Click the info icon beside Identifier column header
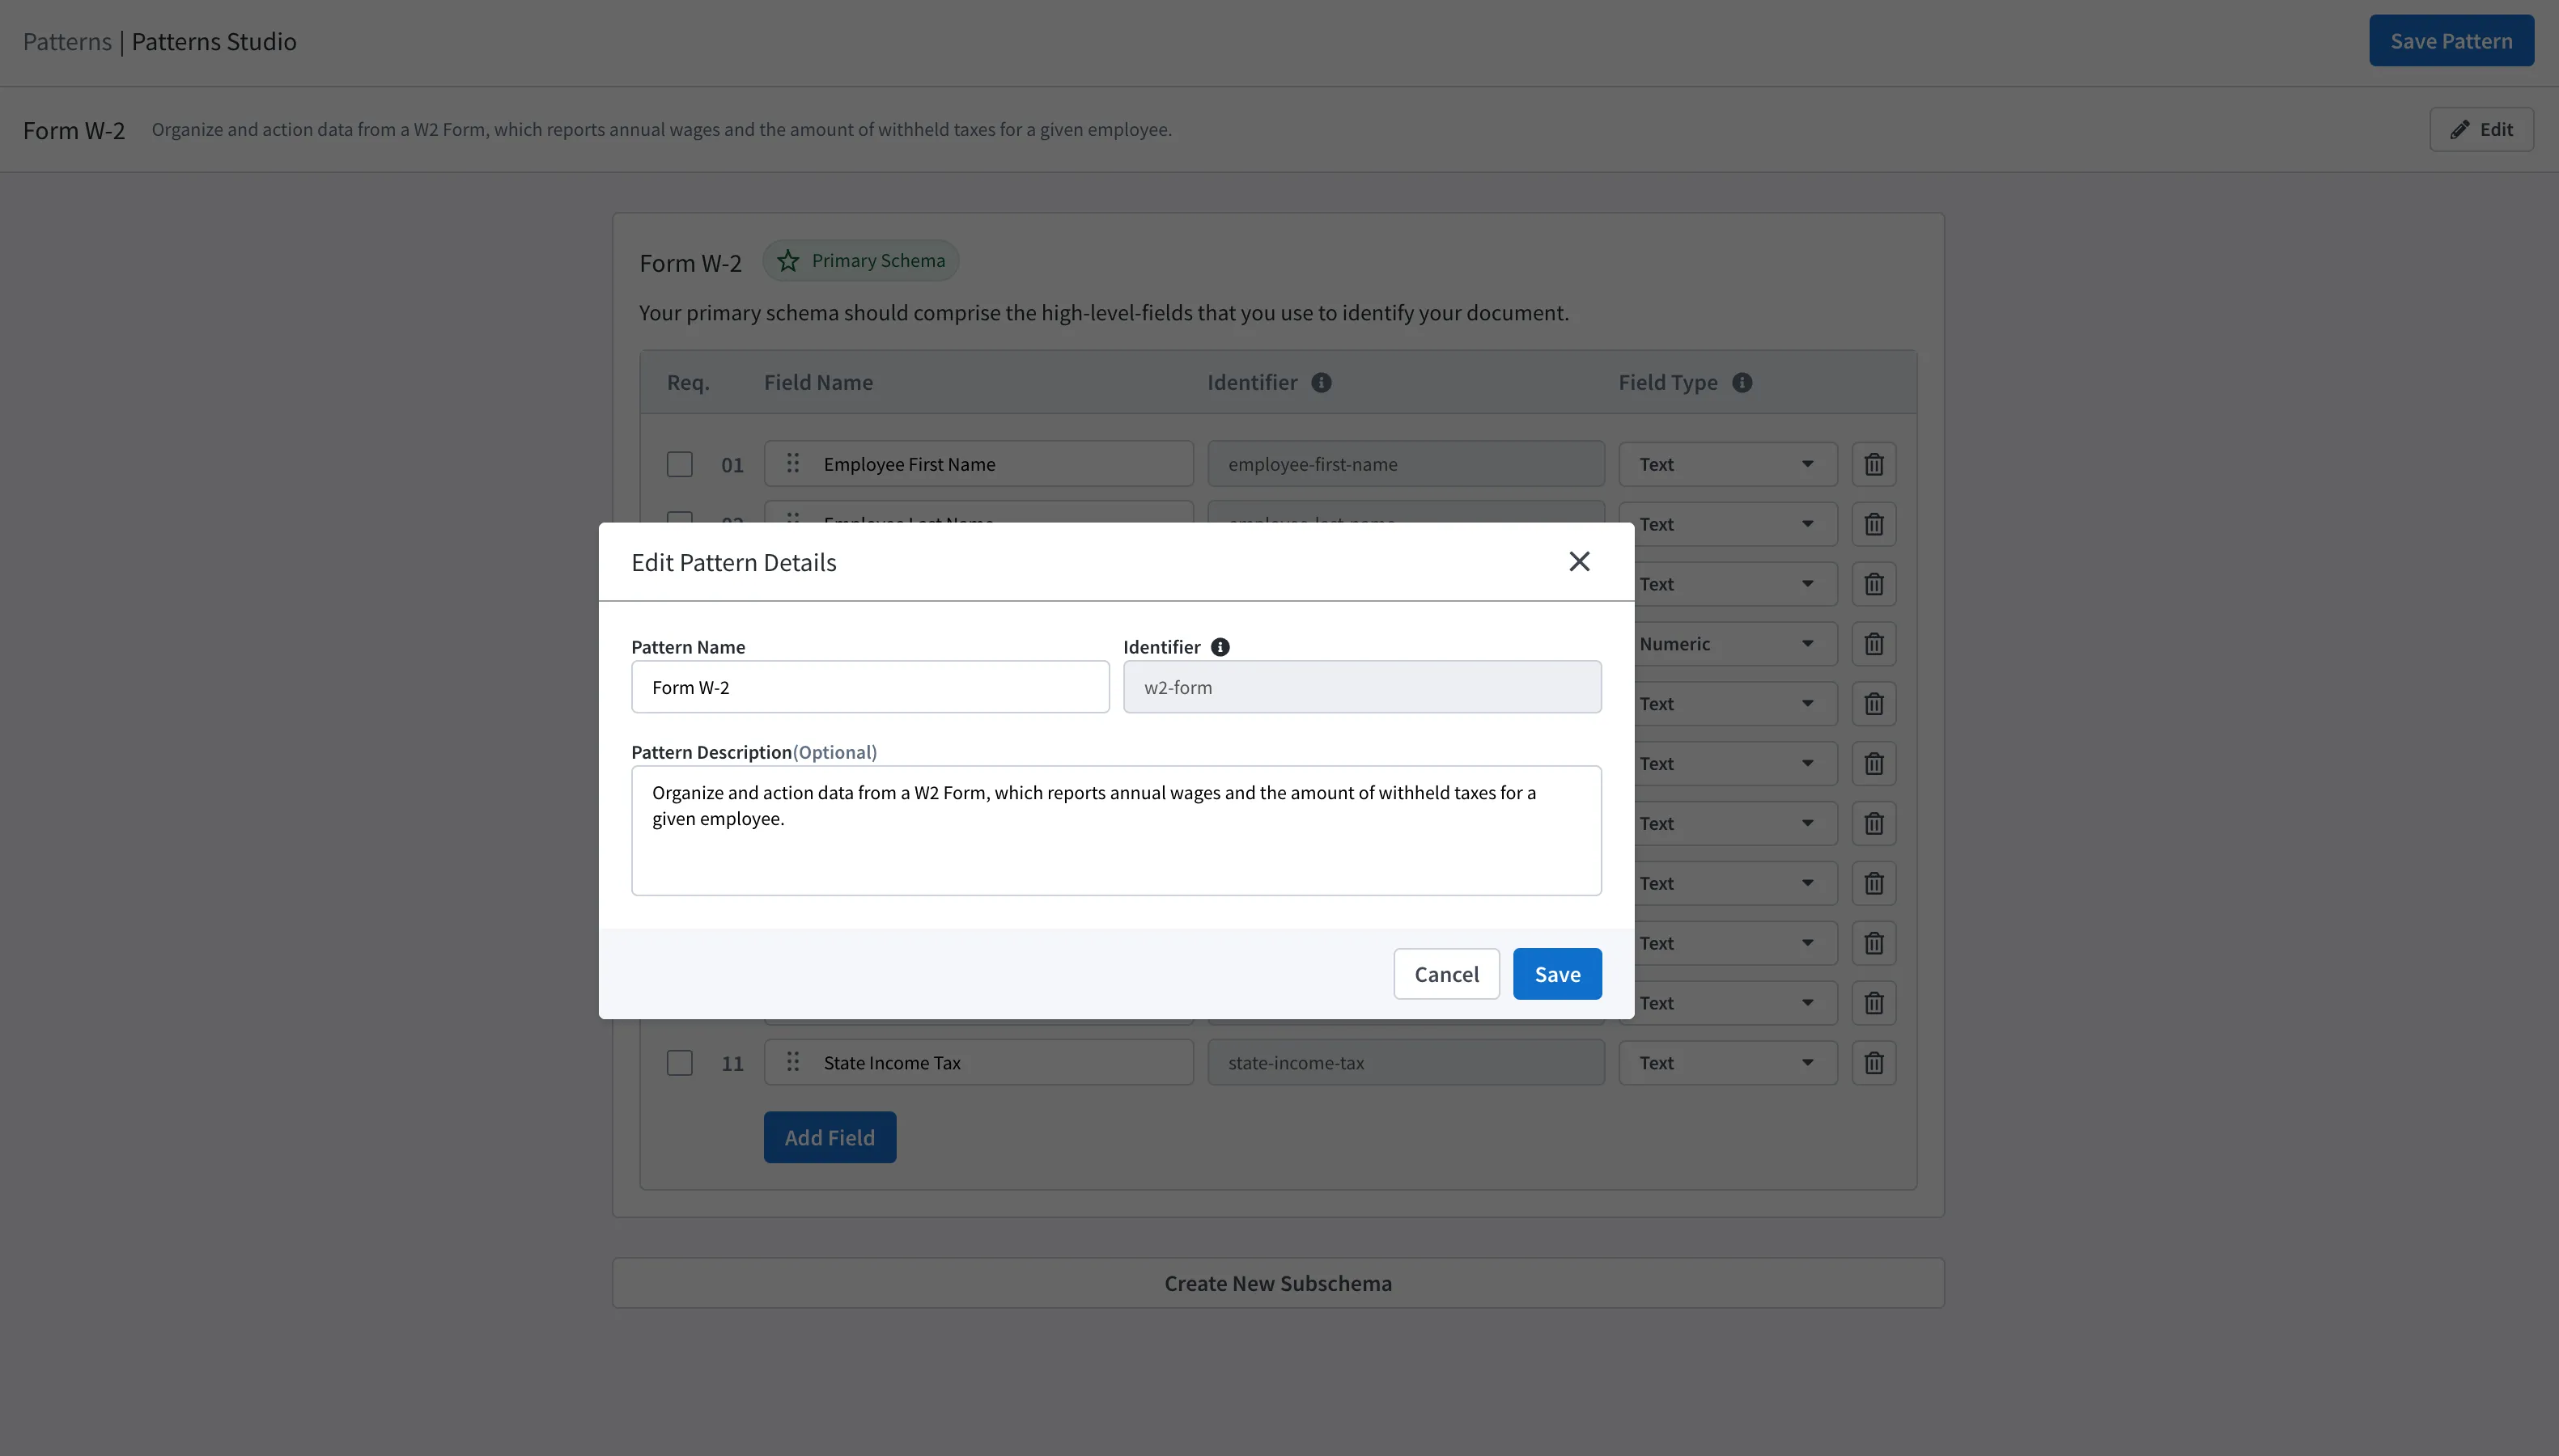Viewport: 2559px width, 1456px height. 1321,383
